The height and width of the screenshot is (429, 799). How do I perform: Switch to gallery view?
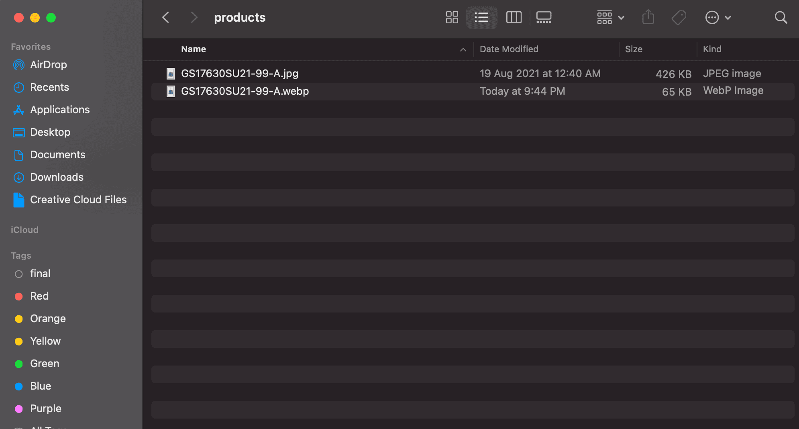click(x=544, y=17)
